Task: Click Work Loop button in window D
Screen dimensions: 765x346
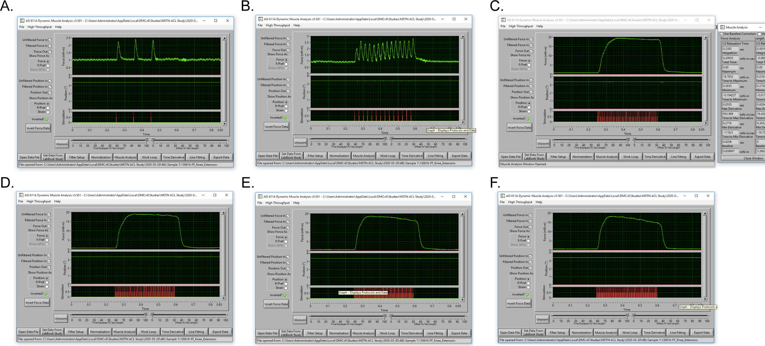Action: tap(148, 332)
